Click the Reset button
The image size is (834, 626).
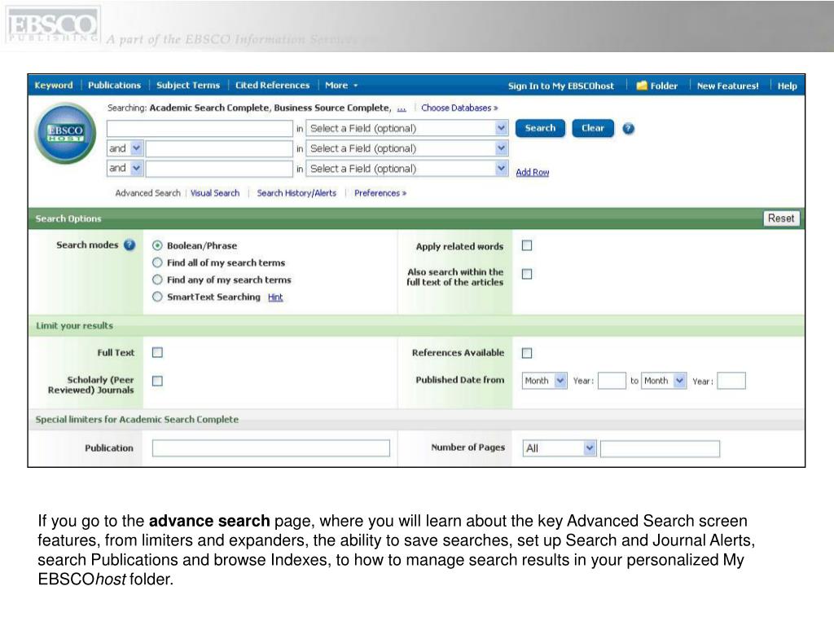pos(781,218)
